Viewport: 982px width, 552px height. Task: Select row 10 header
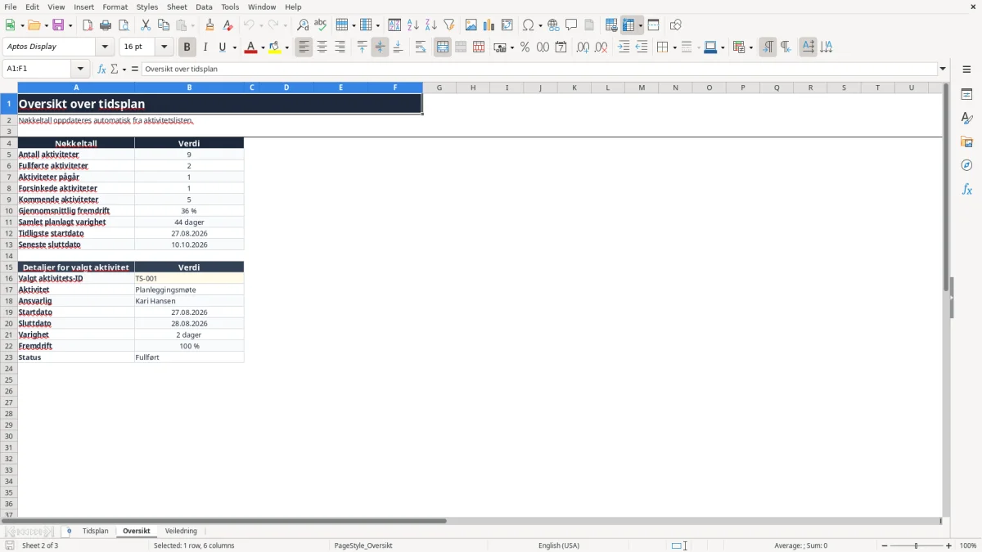tap(9, 211)
